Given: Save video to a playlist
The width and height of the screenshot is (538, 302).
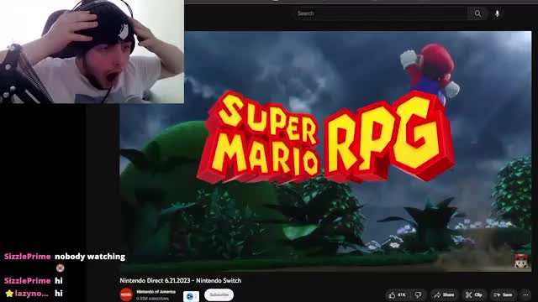Looking at the screenshot, I should pos(503,294).
